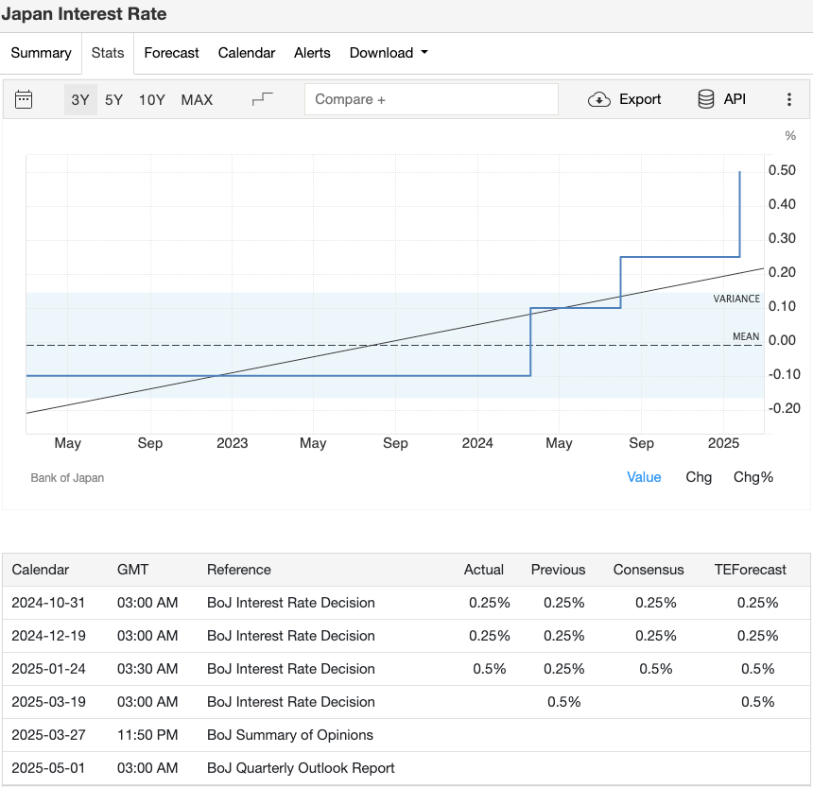
Task: Open the three-dot more options menu
Action: pyautogui.click(x=789, y=99)
